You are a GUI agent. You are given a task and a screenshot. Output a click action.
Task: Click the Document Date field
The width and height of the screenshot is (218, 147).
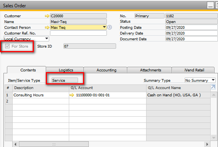[x=191, y=39]
